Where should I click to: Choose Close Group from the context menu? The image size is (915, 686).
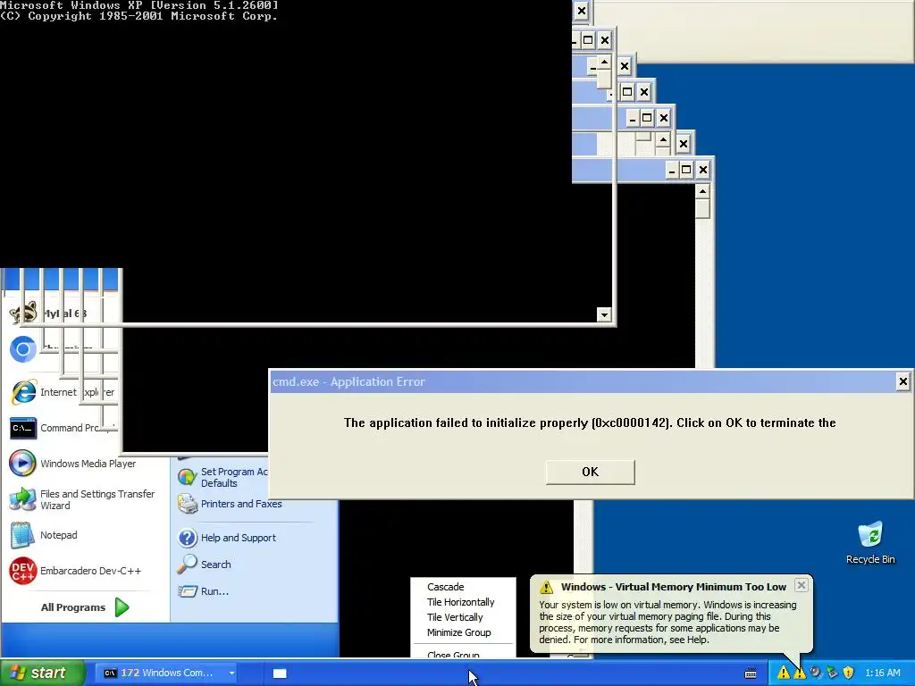pos(453,654)
